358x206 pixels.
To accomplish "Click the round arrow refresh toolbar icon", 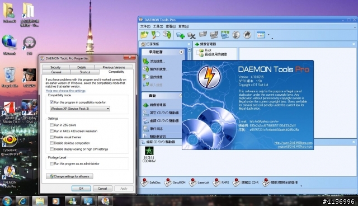I will click(x=247, y=35).
